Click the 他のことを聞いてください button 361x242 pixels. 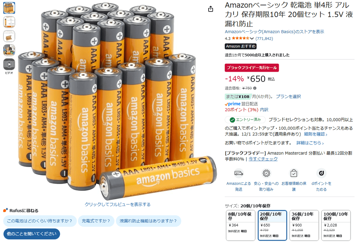31,234
